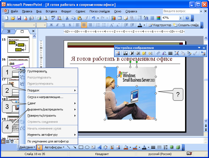Viewport: 209px width, 158px height.
Task: Apply font color A in formatting toolbar
Action: (140, 25)
